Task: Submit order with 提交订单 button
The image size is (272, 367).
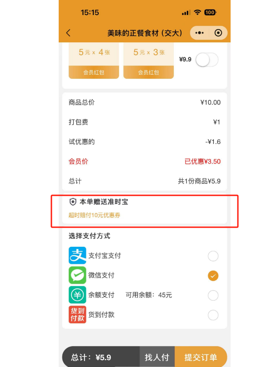Action: click(x=201, y=357)
